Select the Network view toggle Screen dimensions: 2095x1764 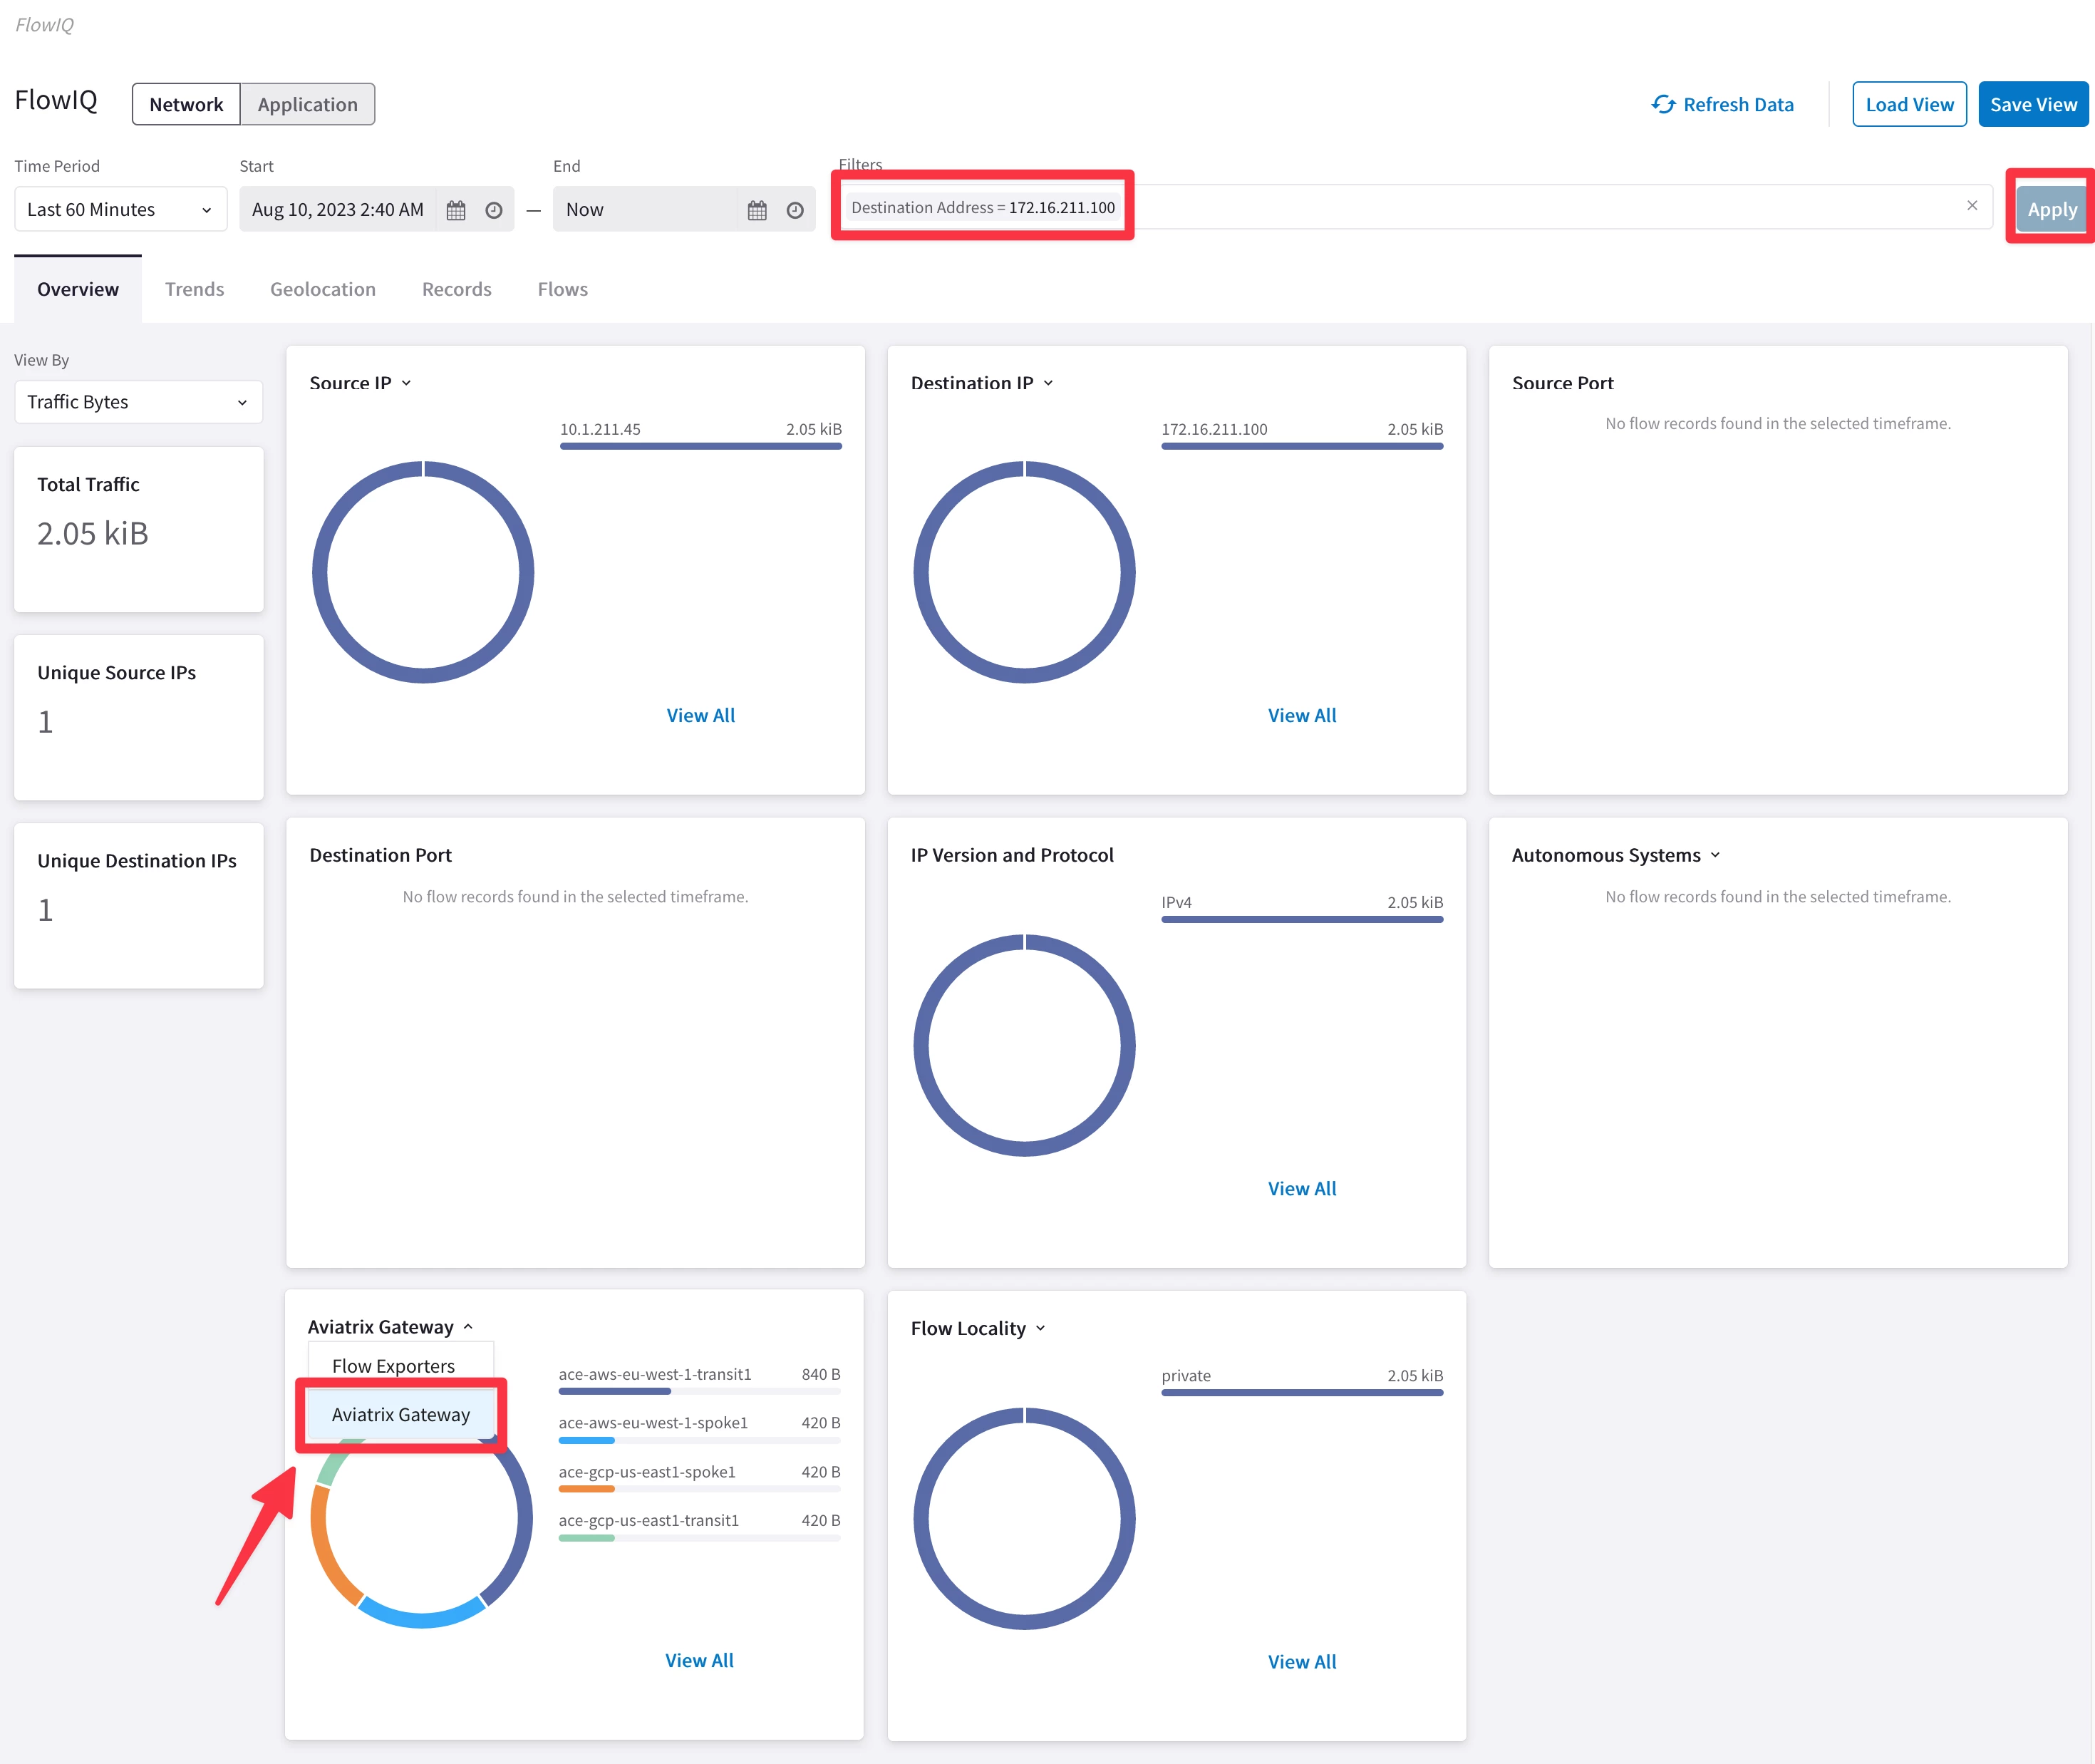186,105
